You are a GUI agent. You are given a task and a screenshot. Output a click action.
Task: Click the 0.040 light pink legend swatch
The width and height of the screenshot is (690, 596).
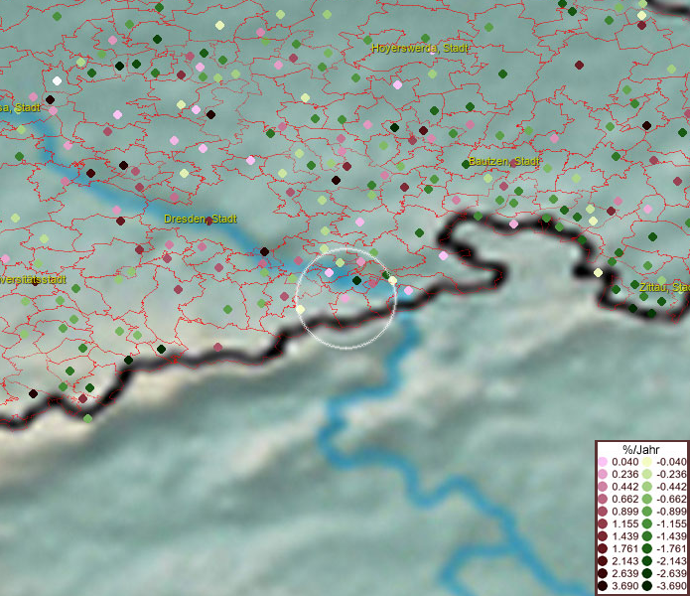click(x=603, y=463)
